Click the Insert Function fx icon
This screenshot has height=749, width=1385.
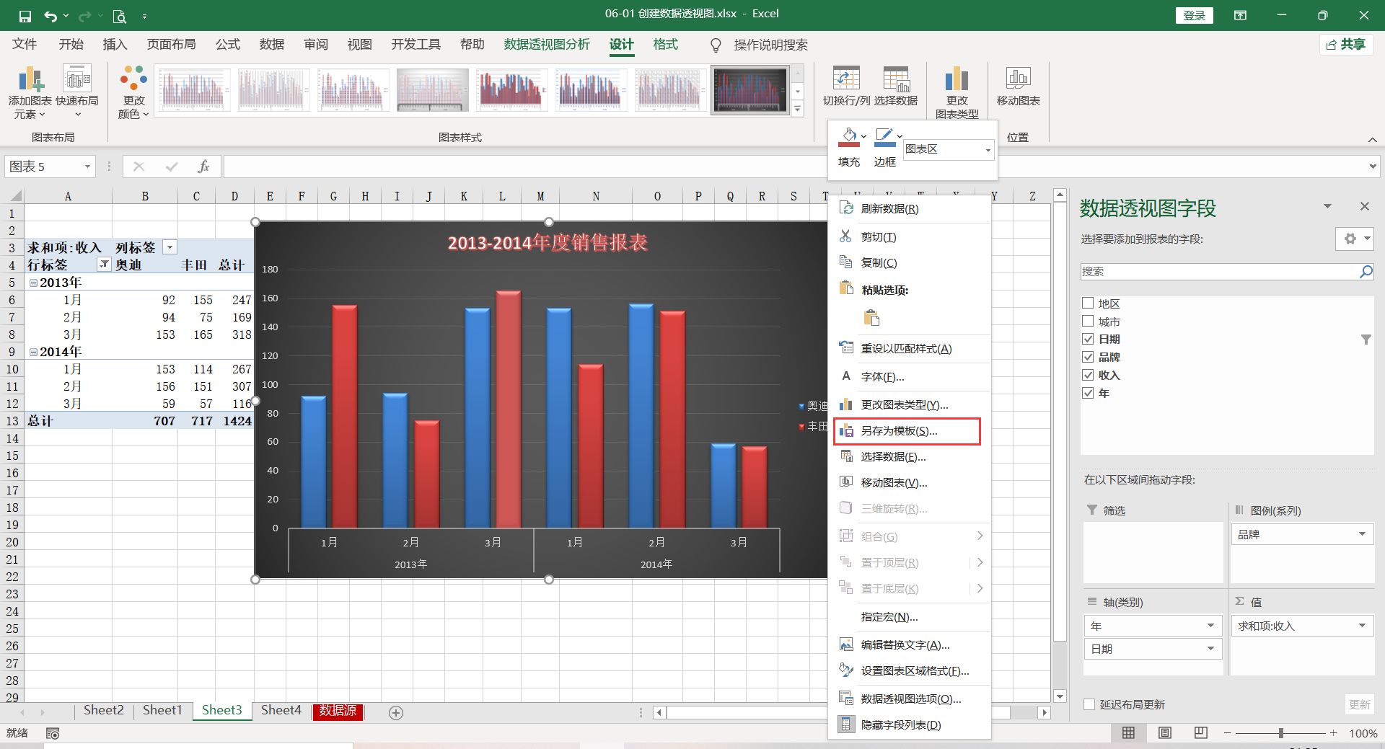pyautogui.click(x=204, y=167)
